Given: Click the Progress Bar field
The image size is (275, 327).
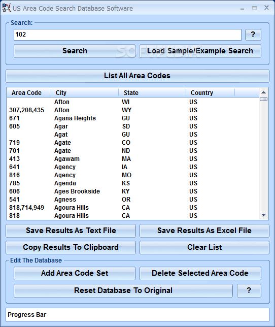Looking at the screenshot, I should (x=137, y=315).
